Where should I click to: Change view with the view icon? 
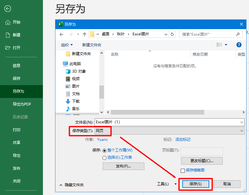(x=219, y=45)
